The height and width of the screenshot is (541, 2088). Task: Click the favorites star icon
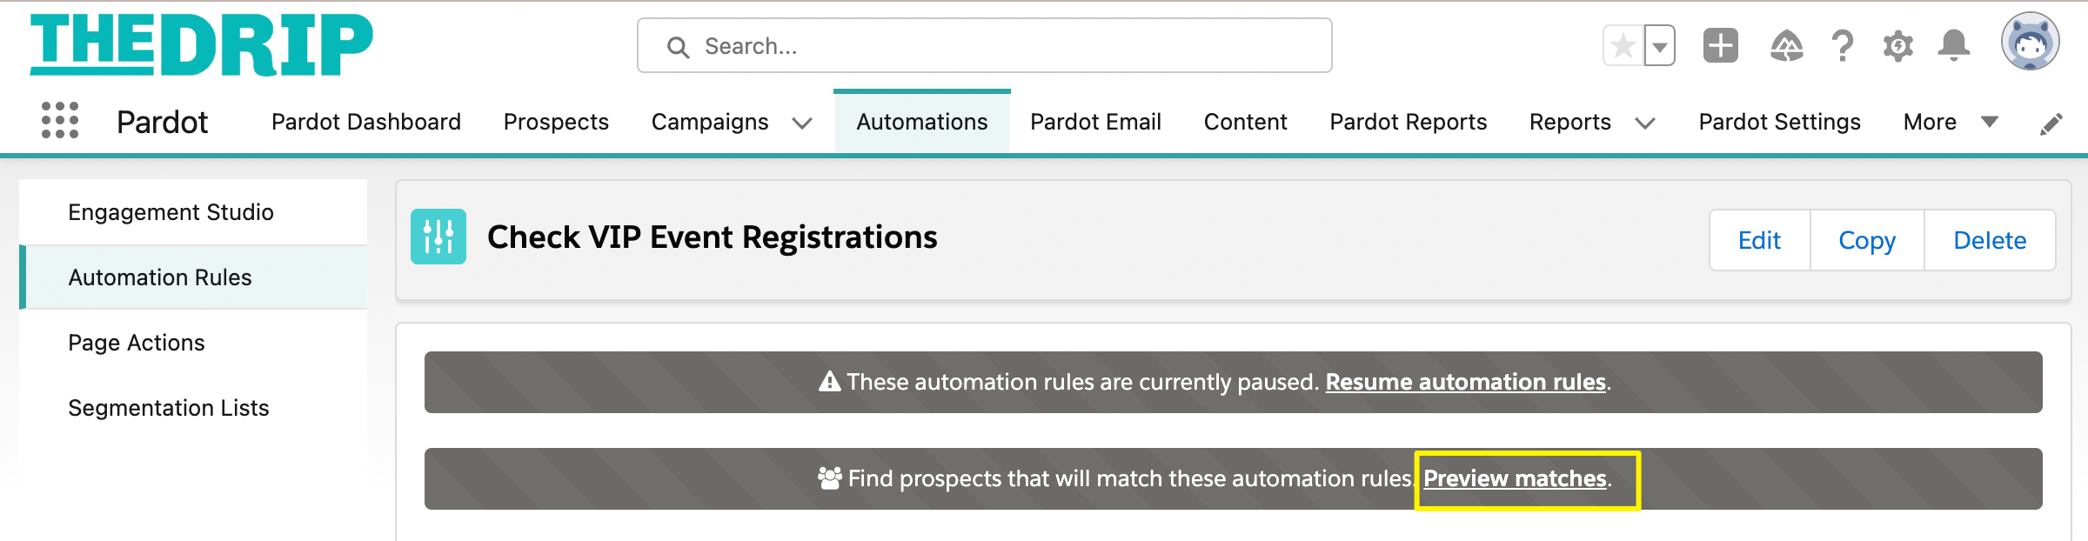[1623, 45]
